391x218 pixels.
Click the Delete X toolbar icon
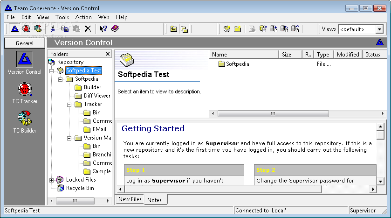(x=88, y=29)
